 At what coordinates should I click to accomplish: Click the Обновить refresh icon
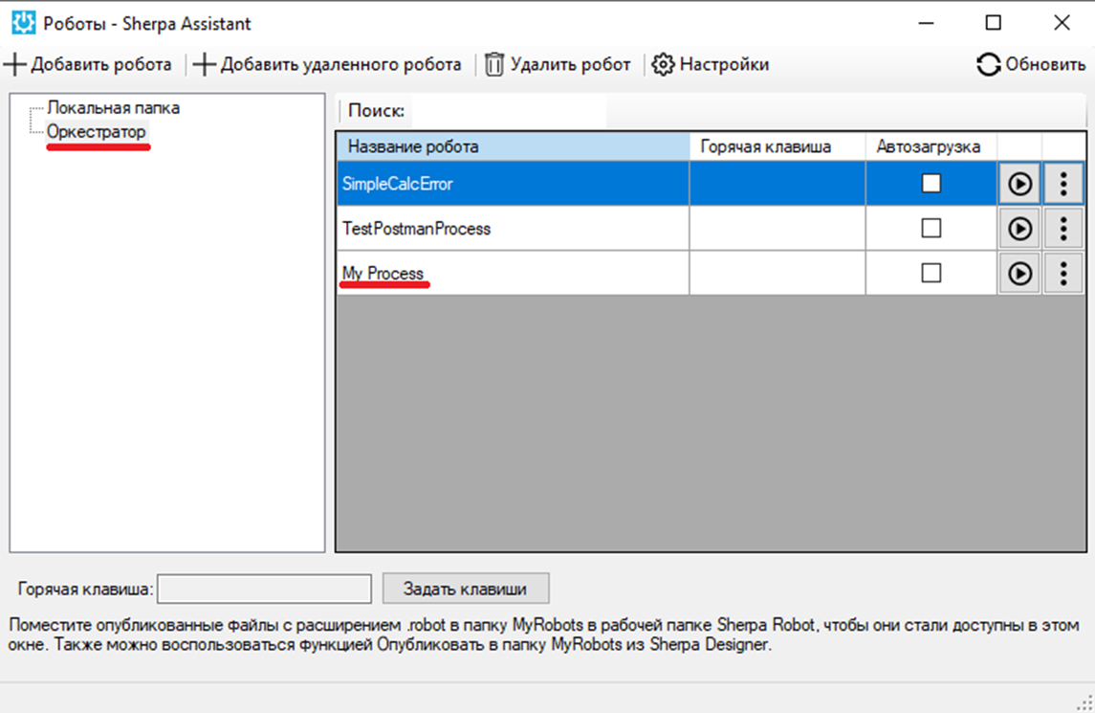[x=988, y=64]
